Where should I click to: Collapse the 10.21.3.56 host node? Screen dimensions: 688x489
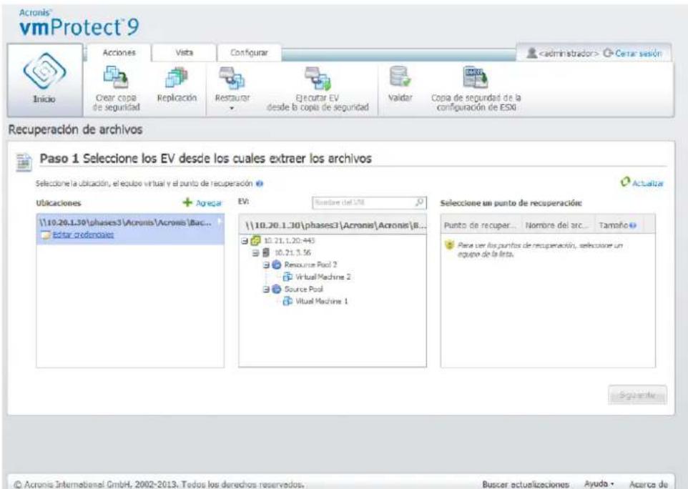pos(255,252)
